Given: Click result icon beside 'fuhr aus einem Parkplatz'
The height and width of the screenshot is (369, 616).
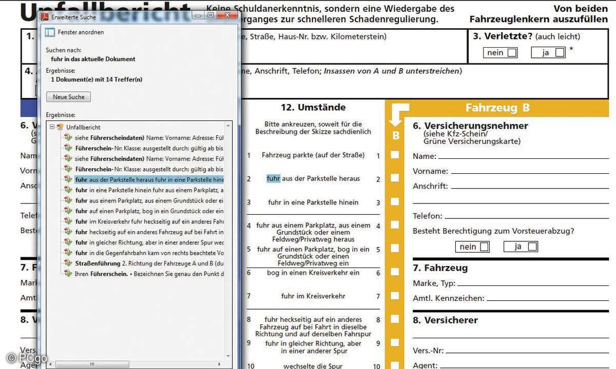Looking at the screenshot, I should (x=68, y=200).
